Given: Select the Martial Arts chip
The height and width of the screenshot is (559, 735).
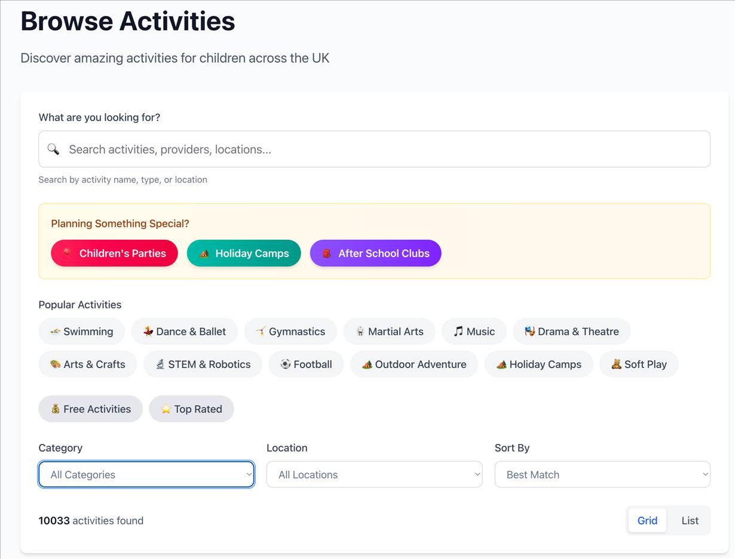Looking at the screenshot, I should (389, 331).
